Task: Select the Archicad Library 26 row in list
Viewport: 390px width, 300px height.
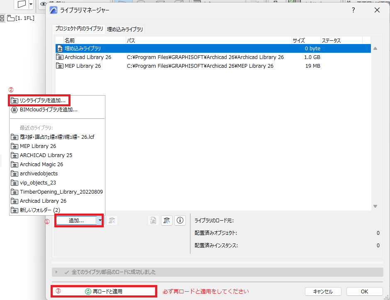Action: tap(213, 57)
